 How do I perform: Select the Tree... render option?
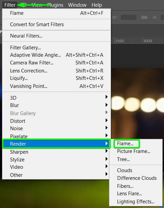click(123, 159)
